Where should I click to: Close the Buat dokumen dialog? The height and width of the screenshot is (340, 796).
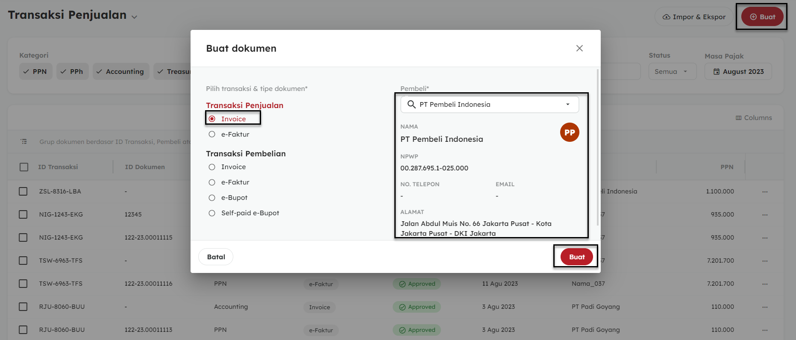click(579, 48)
